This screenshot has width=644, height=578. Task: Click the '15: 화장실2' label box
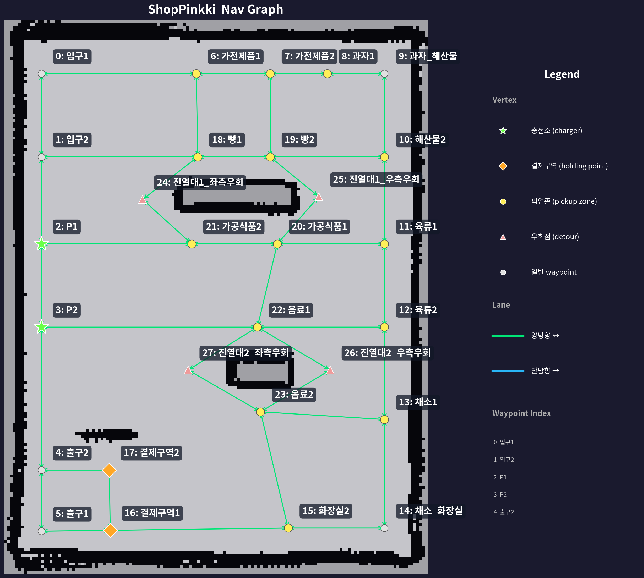click(326, 511)
